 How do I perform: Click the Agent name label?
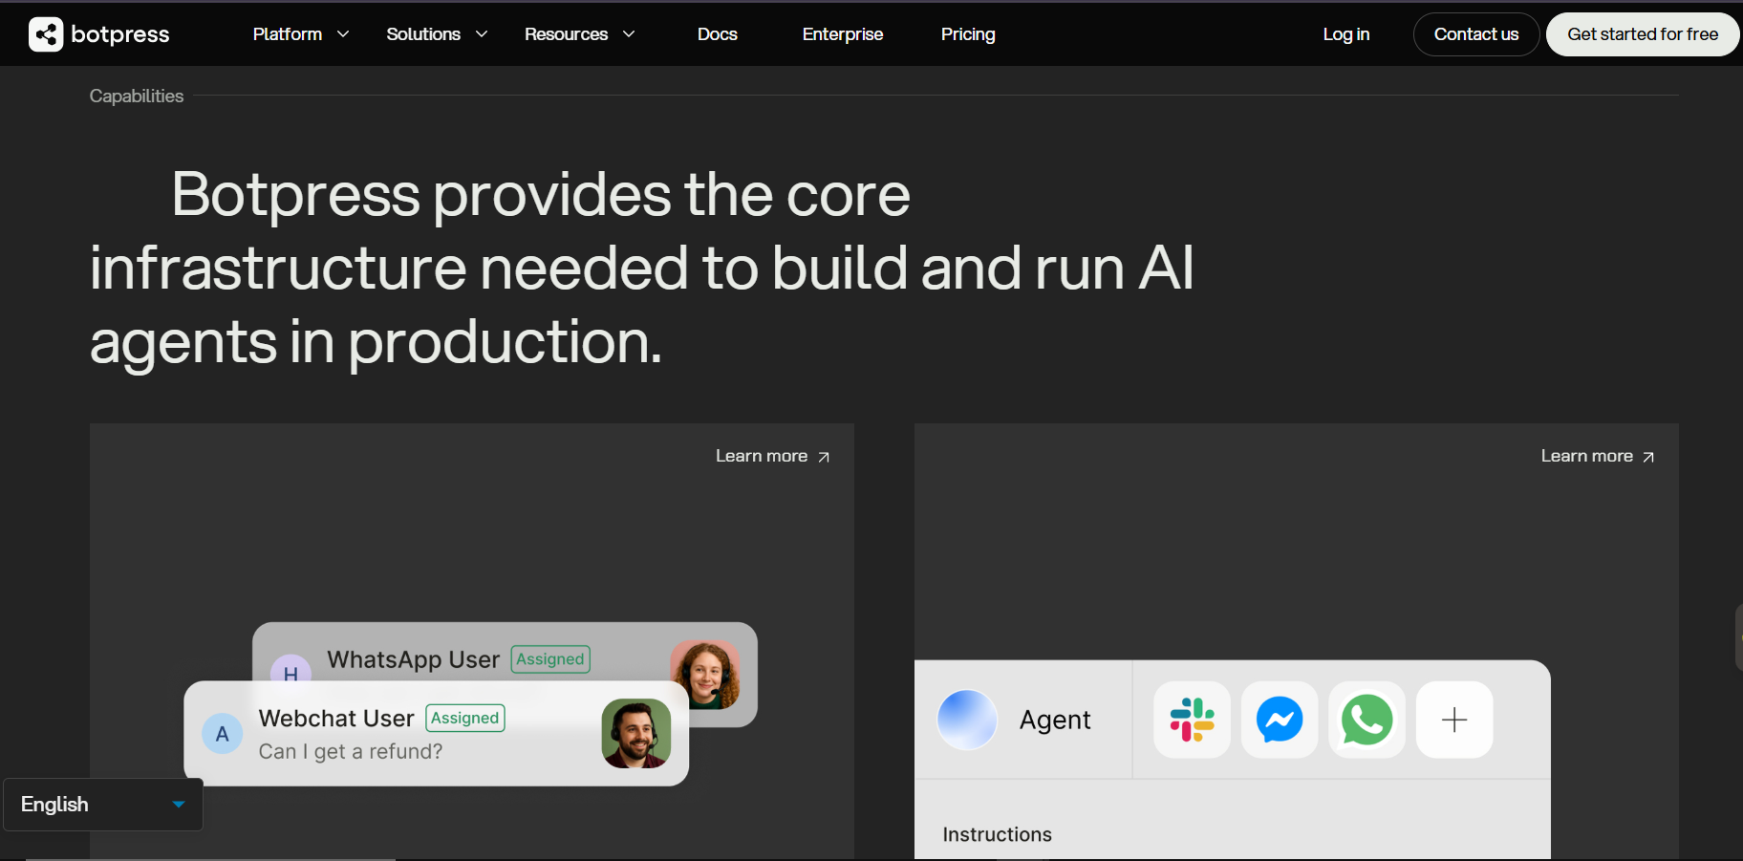tap(1055, 721)
